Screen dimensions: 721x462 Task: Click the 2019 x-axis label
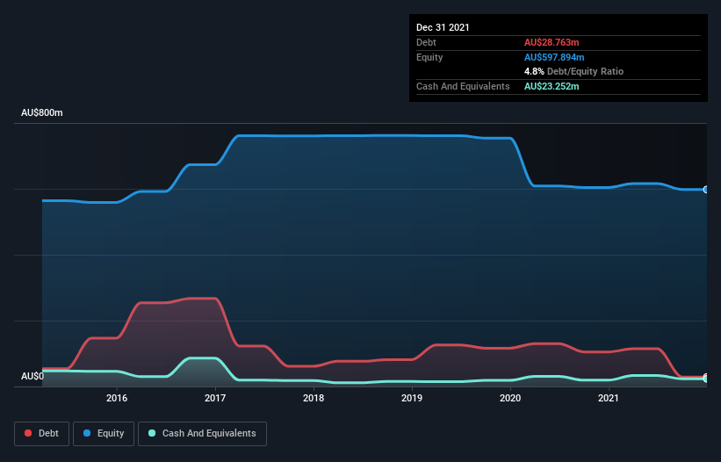tap(412, 398)
